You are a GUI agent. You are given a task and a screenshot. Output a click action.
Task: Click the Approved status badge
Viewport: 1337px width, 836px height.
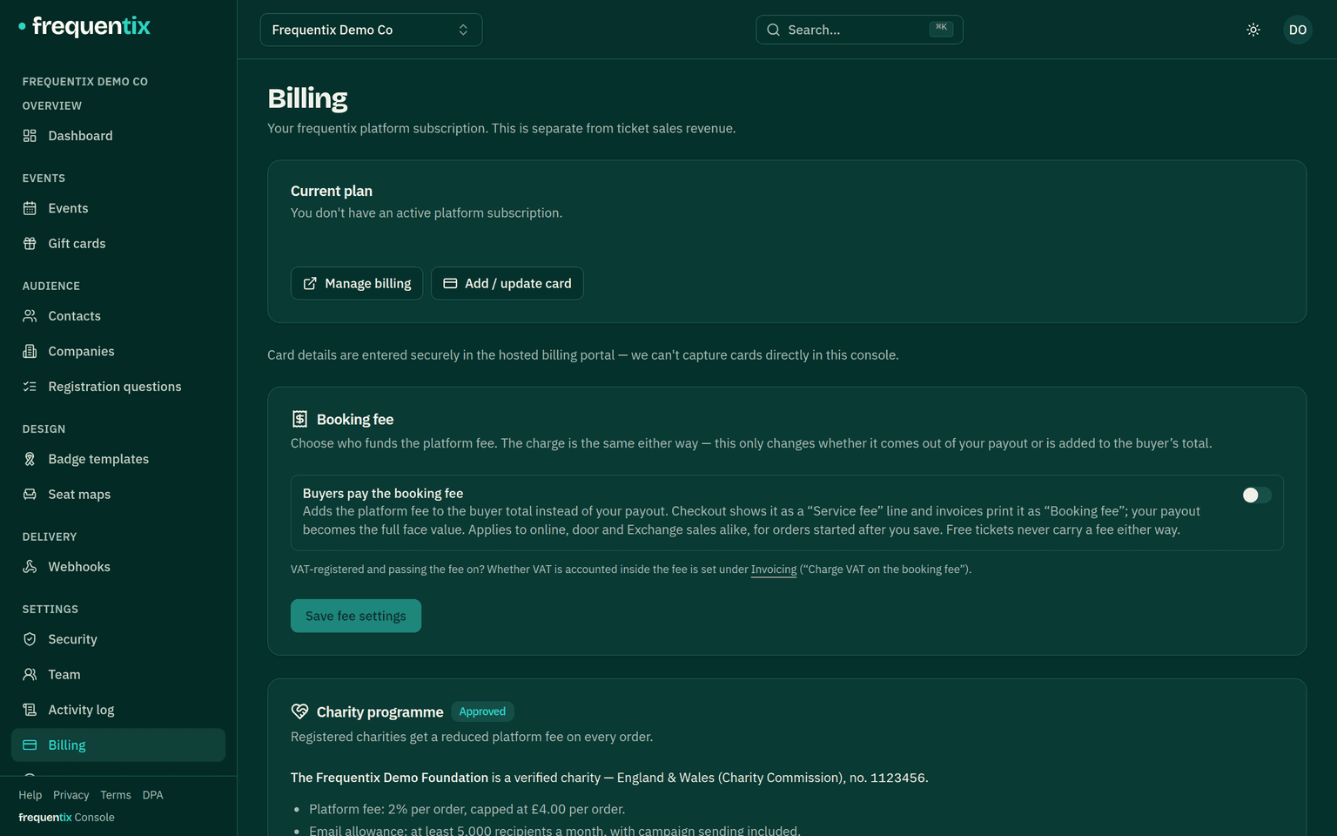[482, 711]
